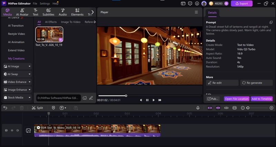Click the edit pencil icon beside path
The height and width of the screenshot is (147, 276).
[91, 98]
